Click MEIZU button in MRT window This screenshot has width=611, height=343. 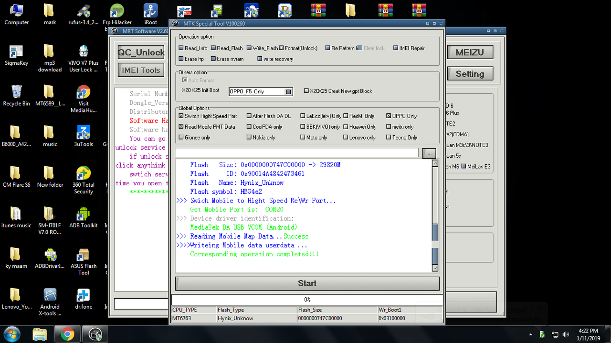tap(470, 52)
